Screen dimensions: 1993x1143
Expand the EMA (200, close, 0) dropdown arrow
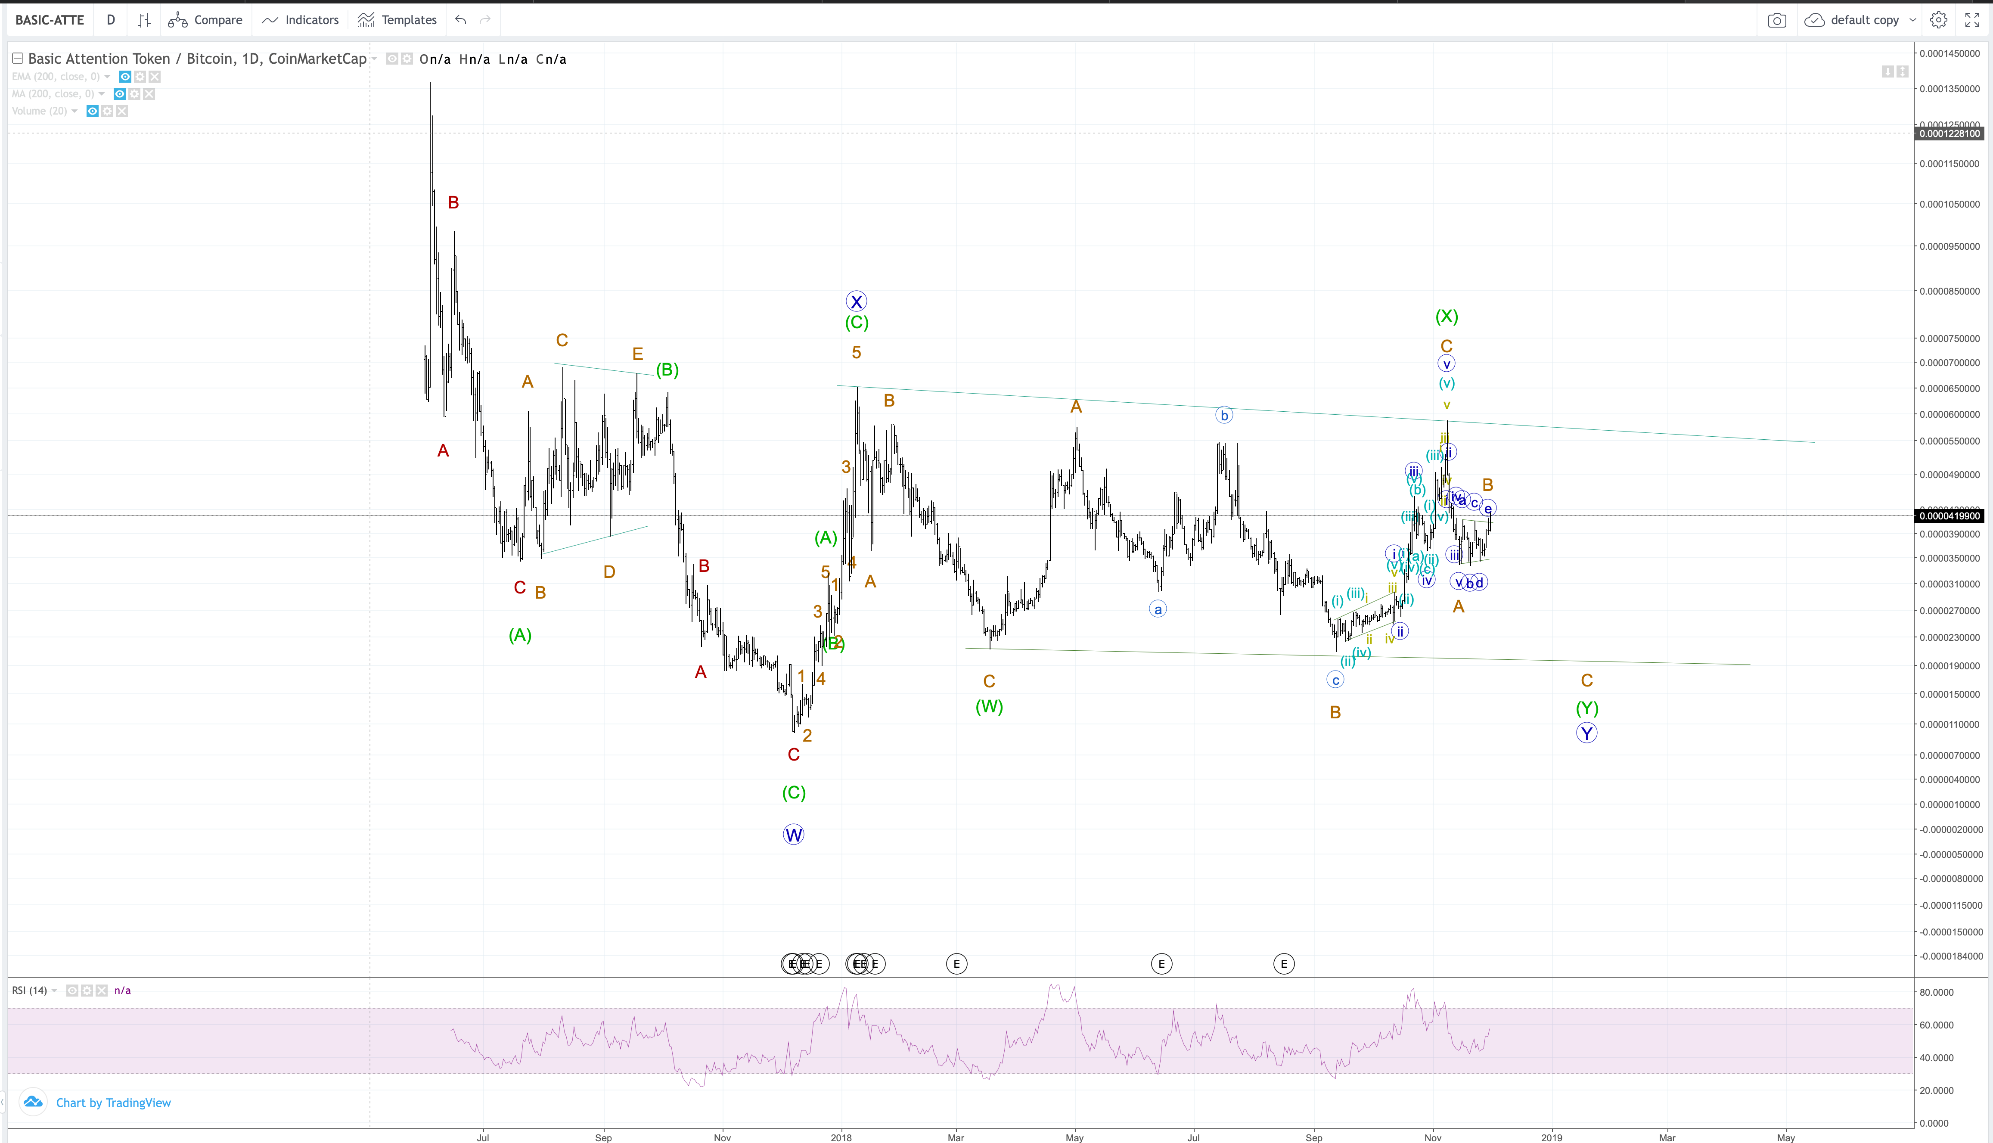tap(108, 77)
